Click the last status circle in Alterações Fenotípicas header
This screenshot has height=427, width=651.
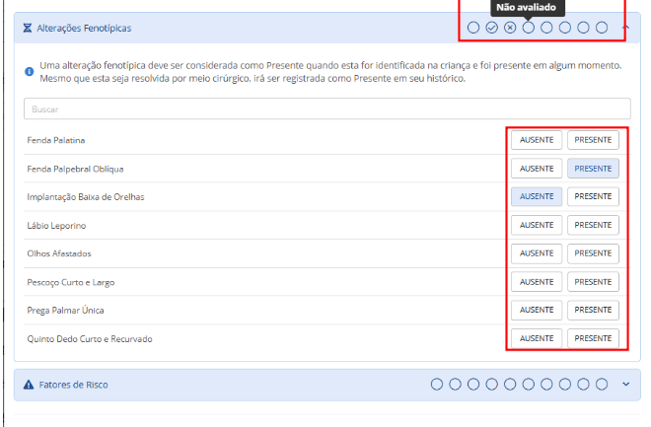click(x=602, y=28)
